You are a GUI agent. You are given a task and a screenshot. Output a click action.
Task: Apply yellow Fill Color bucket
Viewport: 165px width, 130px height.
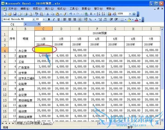[x=129, y=19]
